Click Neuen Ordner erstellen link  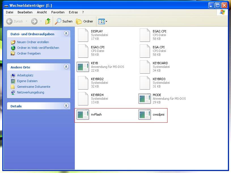33,42
